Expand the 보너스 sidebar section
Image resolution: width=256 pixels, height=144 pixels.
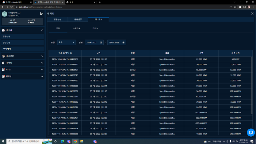42,70
